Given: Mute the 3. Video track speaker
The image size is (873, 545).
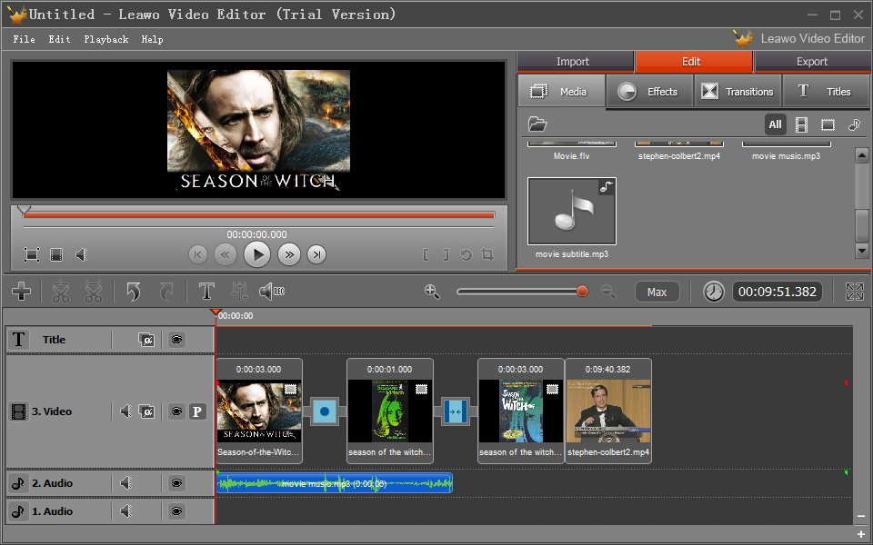Looking at the screenshot, I should [x=126, y=411].
